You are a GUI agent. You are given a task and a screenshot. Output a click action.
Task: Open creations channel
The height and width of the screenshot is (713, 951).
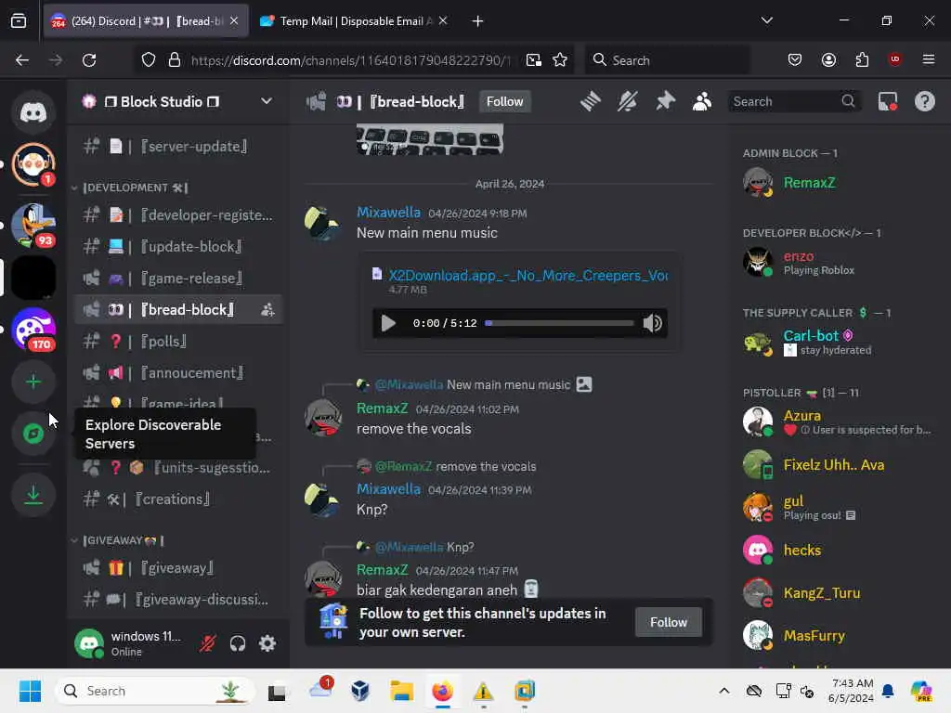[x=178, y=499]
